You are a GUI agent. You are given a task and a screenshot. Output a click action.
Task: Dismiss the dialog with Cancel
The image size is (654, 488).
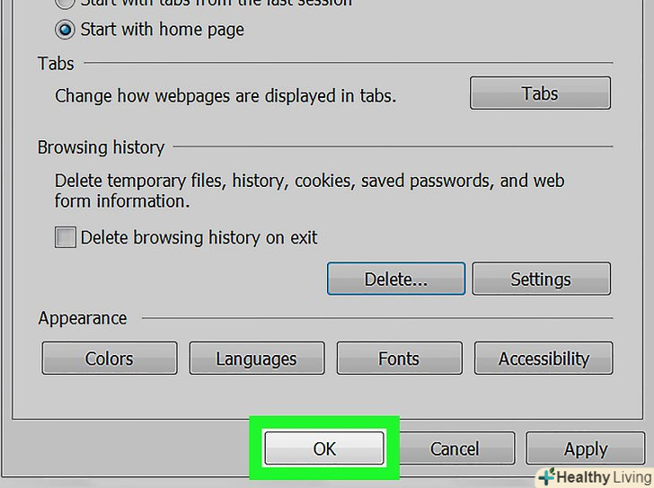coord(456,448)
